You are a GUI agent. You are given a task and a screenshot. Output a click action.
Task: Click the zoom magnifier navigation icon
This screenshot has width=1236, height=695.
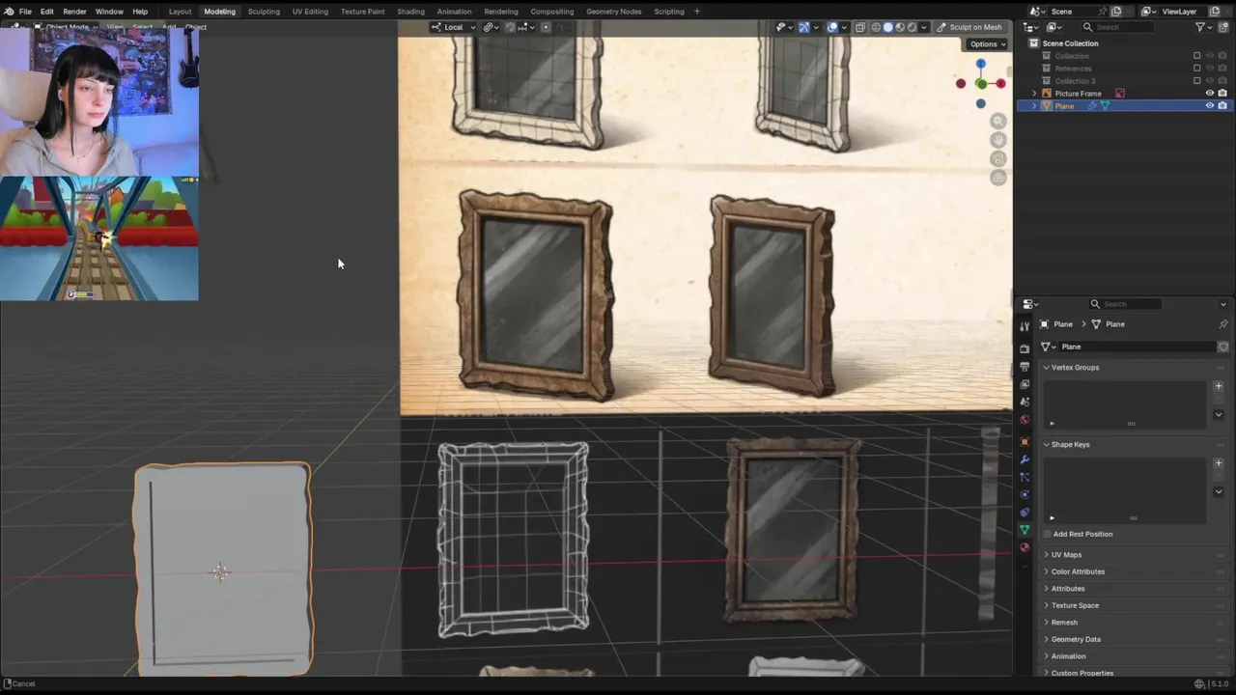998,122
